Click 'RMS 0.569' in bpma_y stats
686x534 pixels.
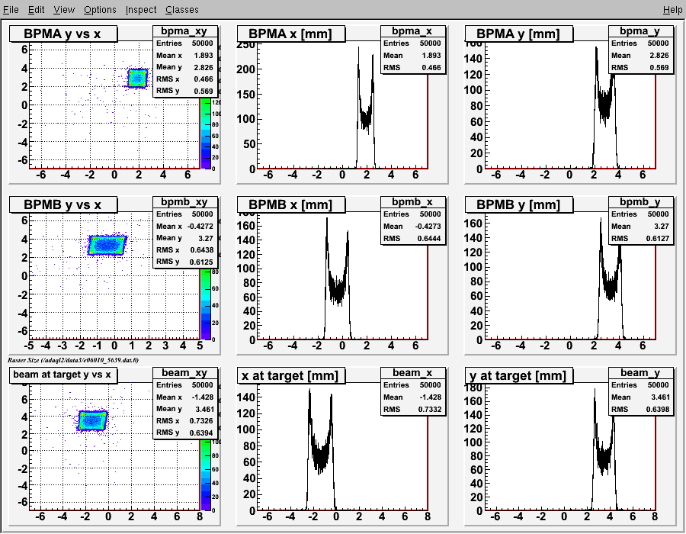[x=640, y=67]
